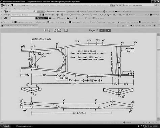
Task: Close the Google toolbar
Action: [2, 15]
